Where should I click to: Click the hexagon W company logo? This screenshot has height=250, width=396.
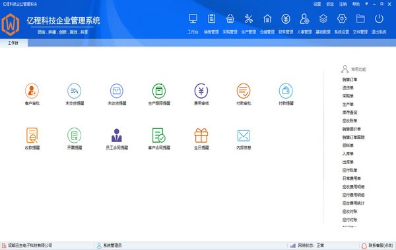tap(11, 24)
